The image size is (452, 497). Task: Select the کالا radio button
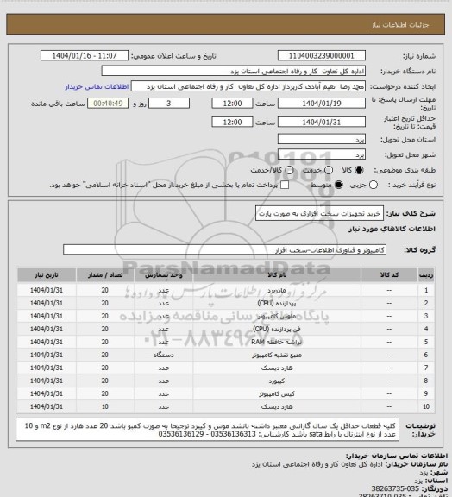point(359,170)
